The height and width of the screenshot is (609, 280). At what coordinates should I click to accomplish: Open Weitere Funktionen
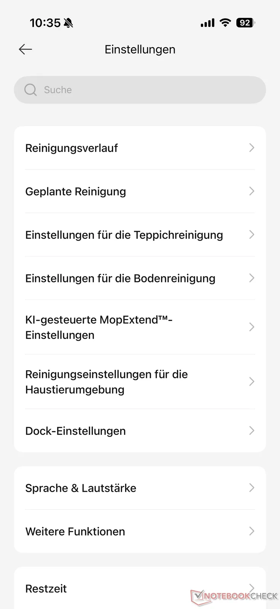(75, 531)
